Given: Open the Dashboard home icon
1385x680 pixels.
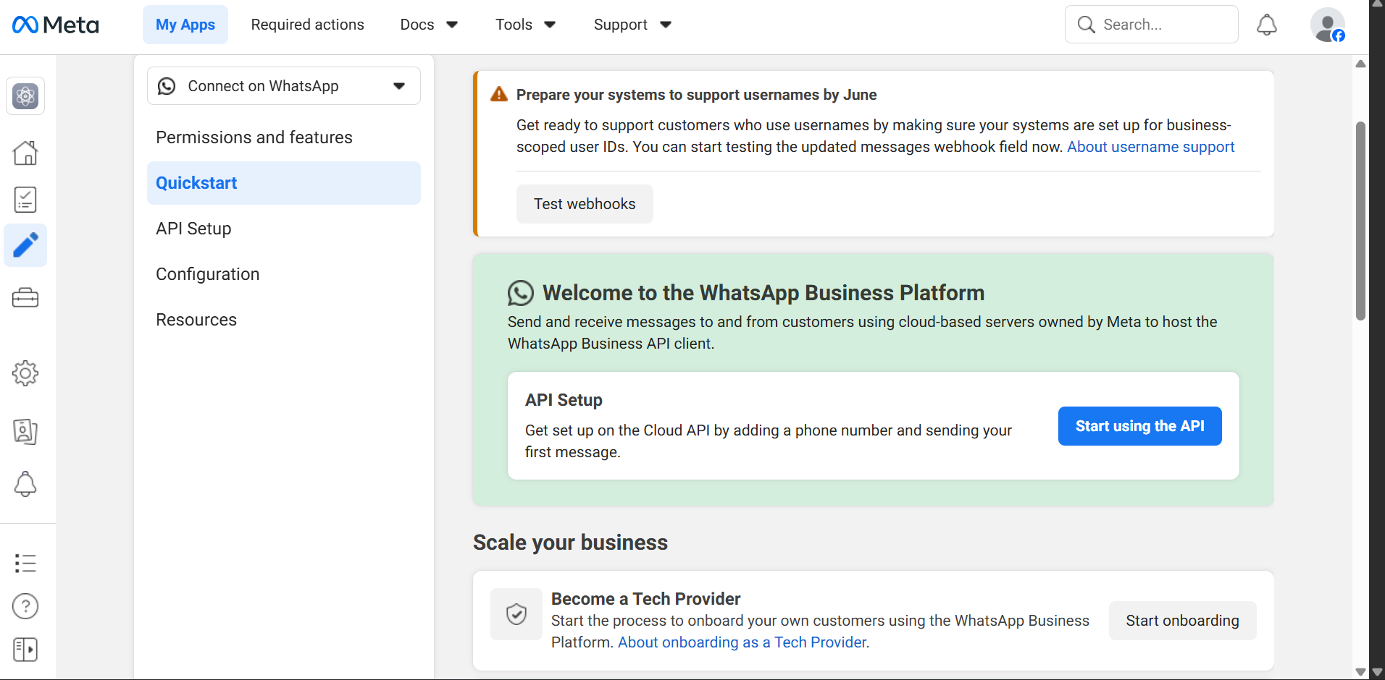Looking at the screenshot, I should click(25, 153).
